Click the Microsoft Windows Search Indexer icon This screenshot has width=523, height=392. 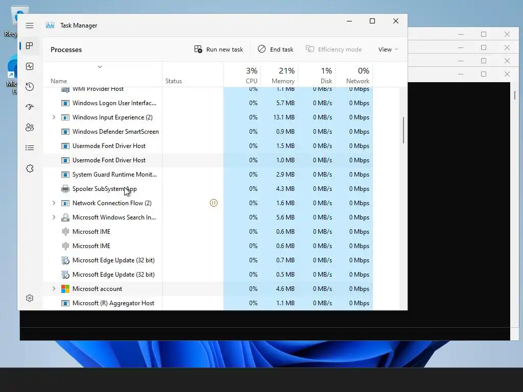(x=65, y=217)
